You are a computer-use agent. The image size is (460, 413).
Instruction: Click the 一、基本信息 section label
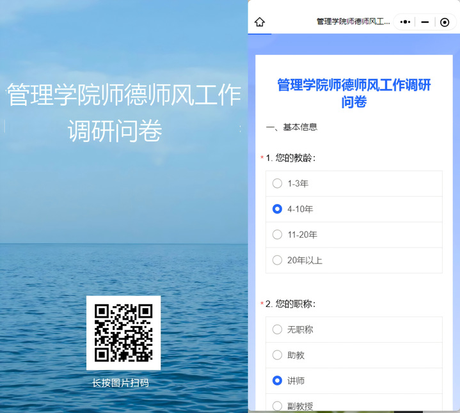point(291,127)
